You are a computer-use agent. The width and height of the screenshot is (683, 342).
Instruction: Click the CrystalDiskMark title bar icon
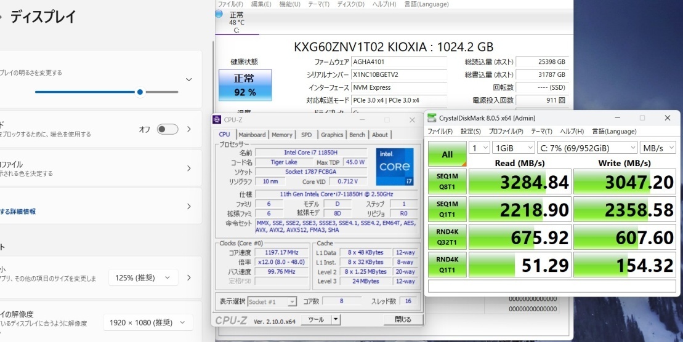(x=431, y=117)
